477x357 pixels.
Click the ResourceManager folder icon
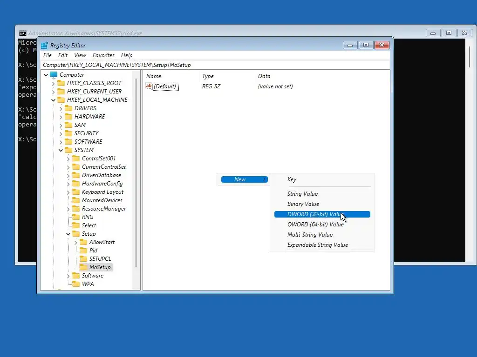coord(76,209)
